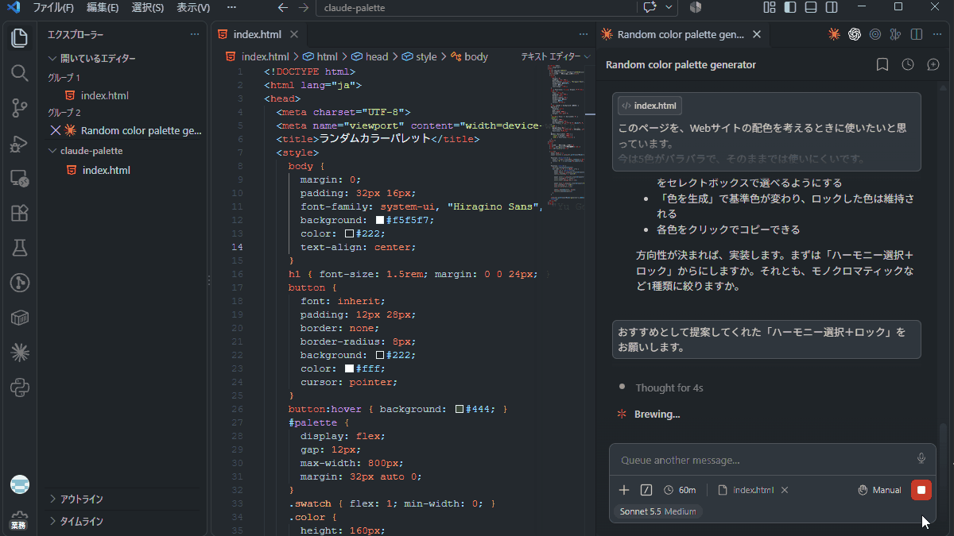Open the 選択(S) menu
Screen dimensions: 954x536
(x=147, y=8)
